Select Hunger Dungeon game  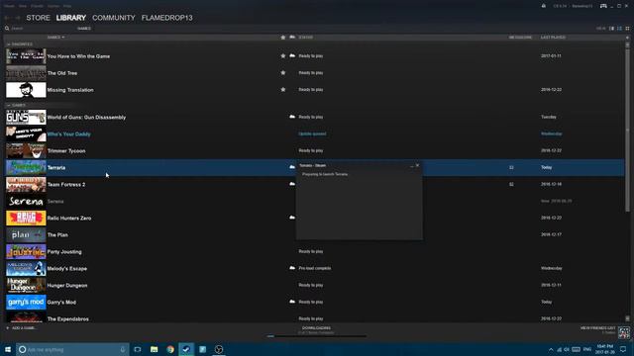coord(67,286)
